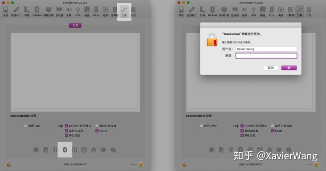Focus the 密码 password field

tap(266, 56)
